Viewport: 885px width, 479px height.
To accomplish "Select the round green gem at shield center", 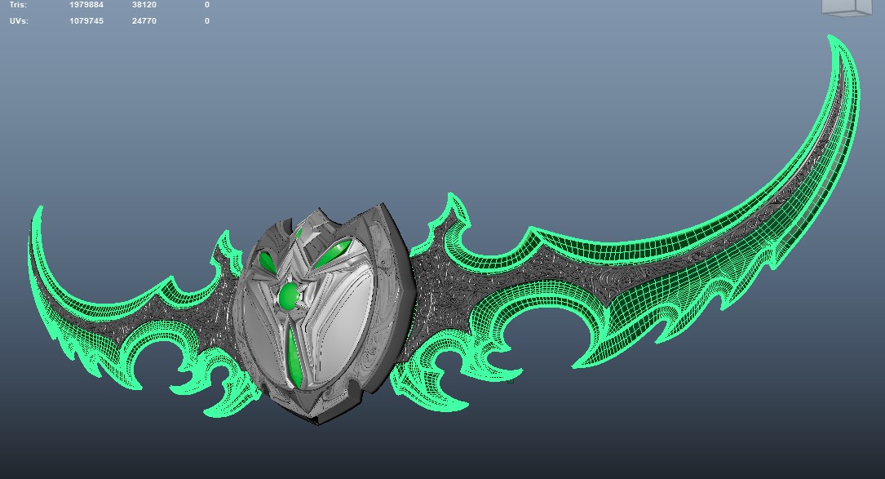I will pyautogui.click(x=289, y=296).
